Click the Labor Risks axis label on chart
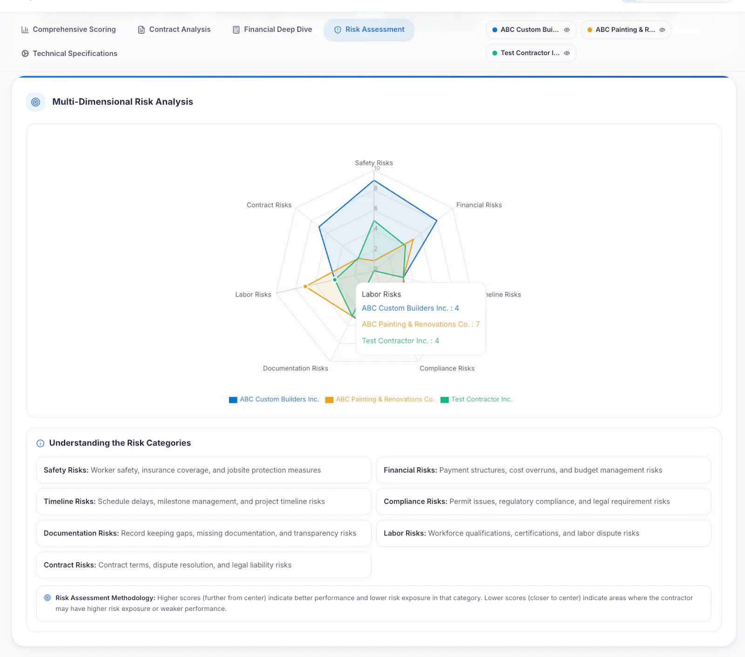745x657 pixels. pyautogui.click(x=253, y=294)
